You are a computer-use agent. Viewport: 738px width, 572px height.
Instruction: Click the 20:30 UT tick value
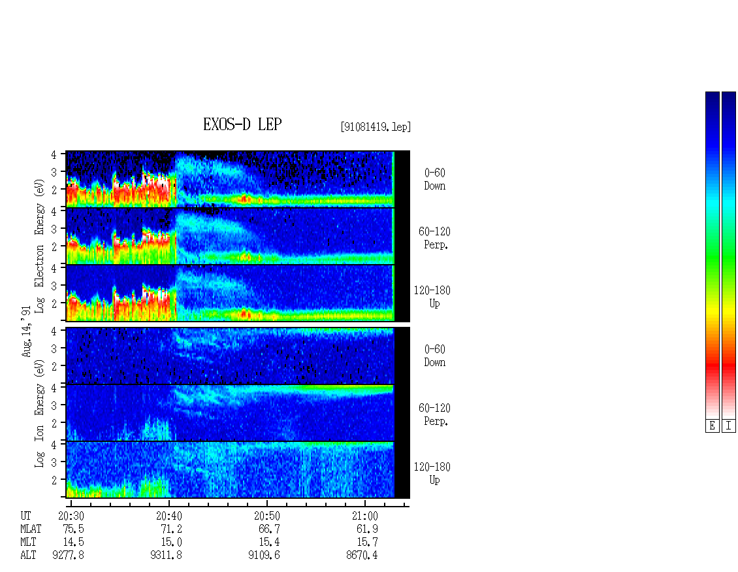[71, 516]
